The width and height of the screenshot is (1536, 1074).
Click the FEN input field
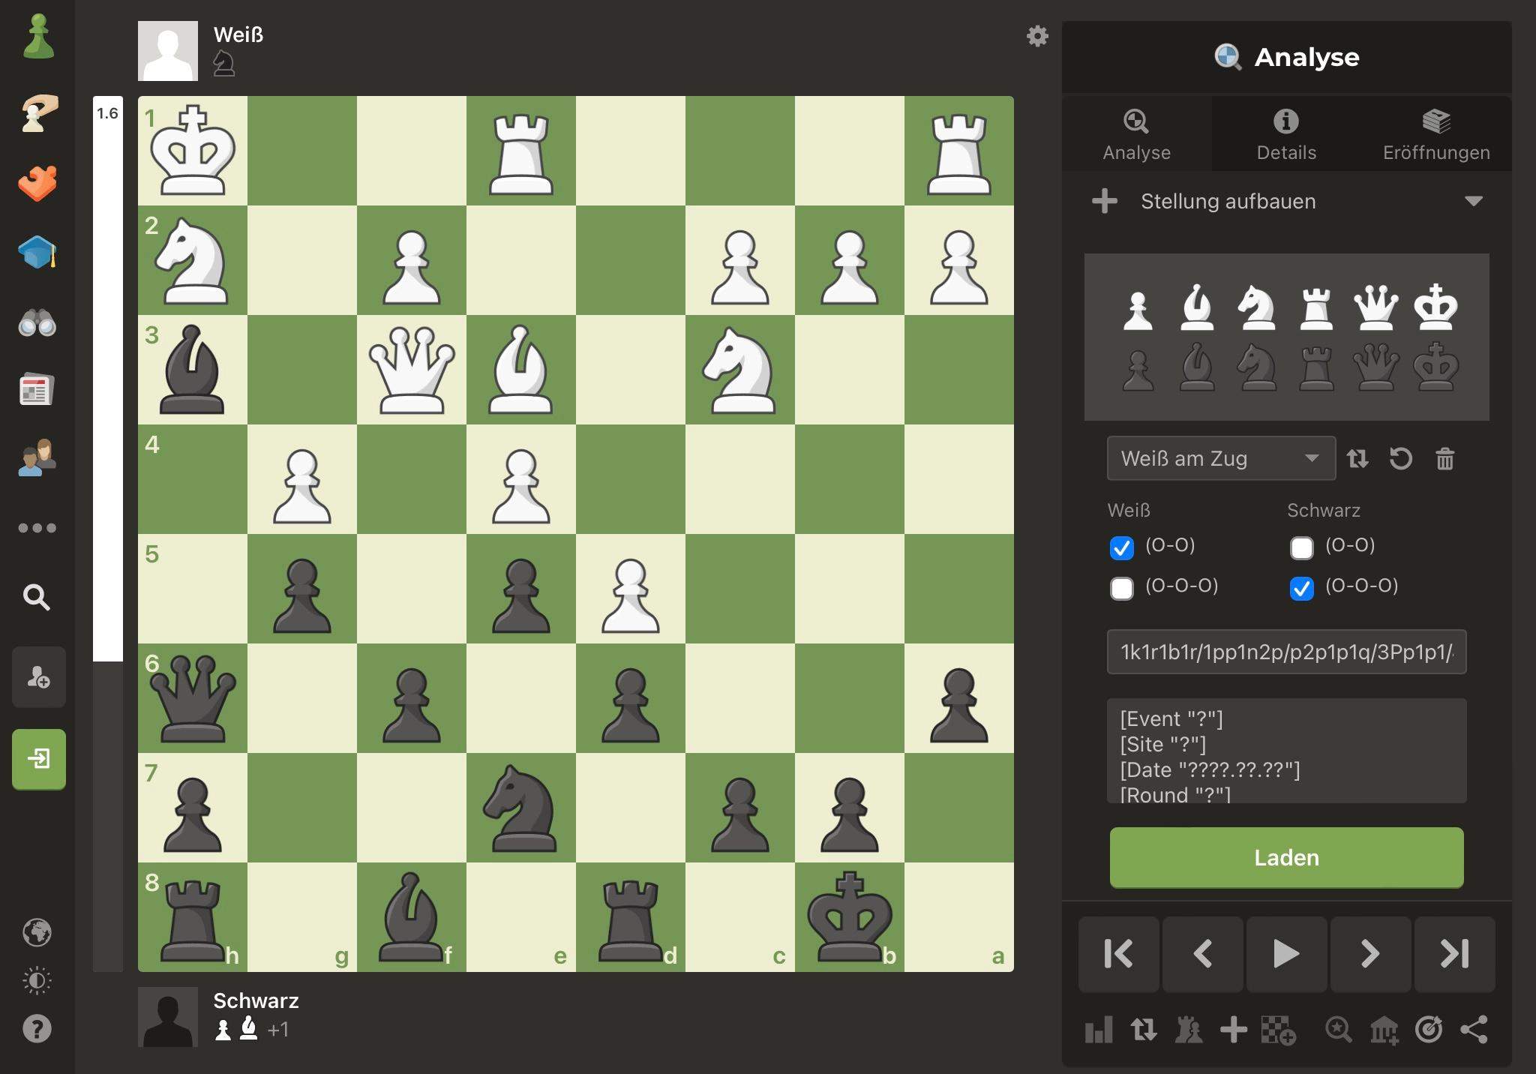click(x=1286, y=652)
